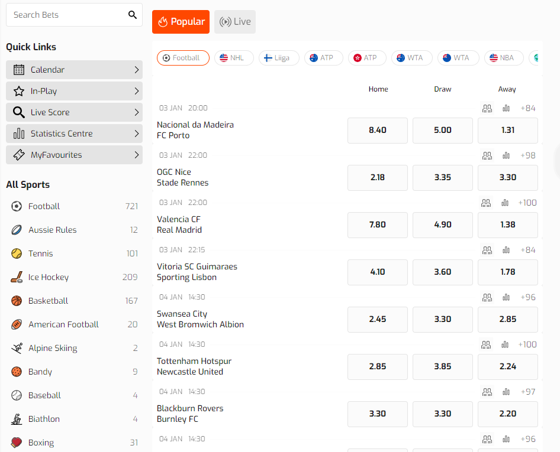Pick Home odds 4.10 for Vitoria SC Guimaraes
This screenshot has width=560, height=452.
coord(378,272)
